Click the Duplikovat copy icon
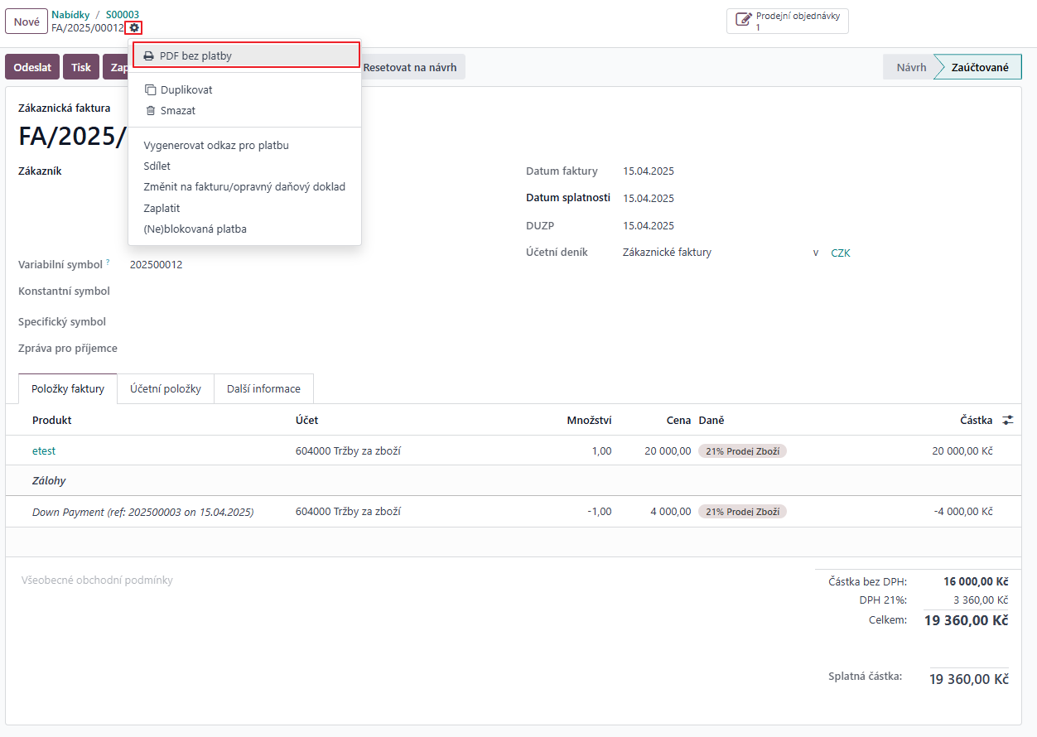Viewport: 1037px width, 737px height. 150,90
